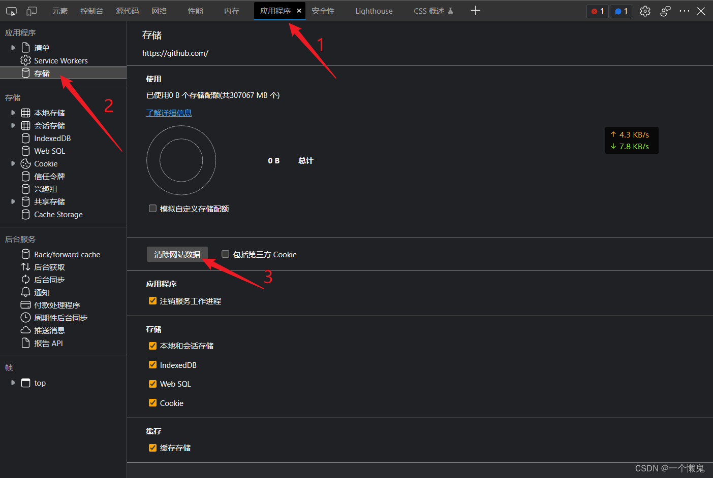The image size is (713, 478).
Task: Switch to the 性能 tab
Action: tap(195, 11)
